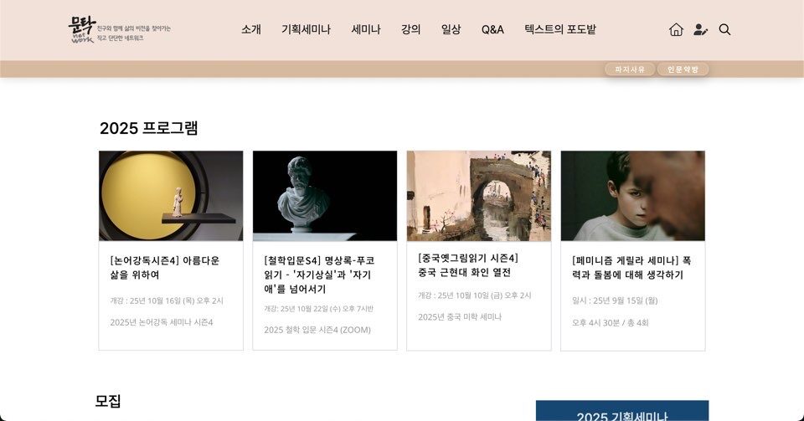Viewport: 804px width, 421px height.
Task: Open the 일상 menu item
Action: 451,29
